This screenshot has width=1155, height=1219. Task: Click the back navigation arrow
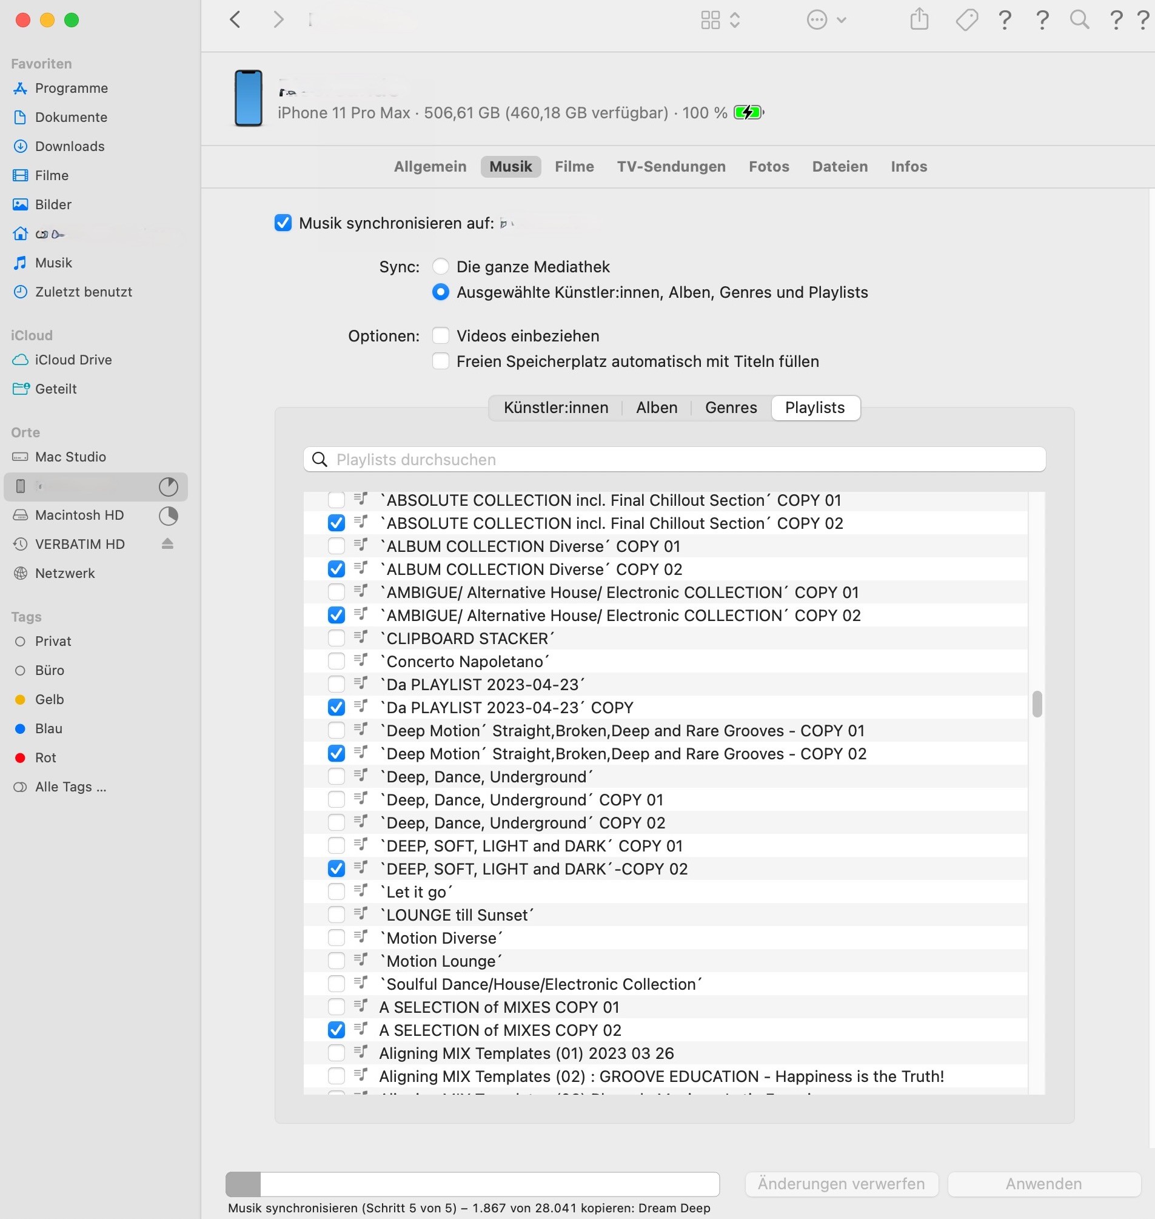[235, 20]
